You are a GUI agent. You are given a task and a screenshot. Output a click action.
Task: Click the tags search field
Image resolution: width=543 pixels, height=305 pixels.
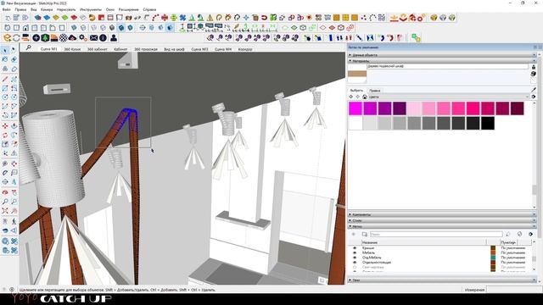436,234
